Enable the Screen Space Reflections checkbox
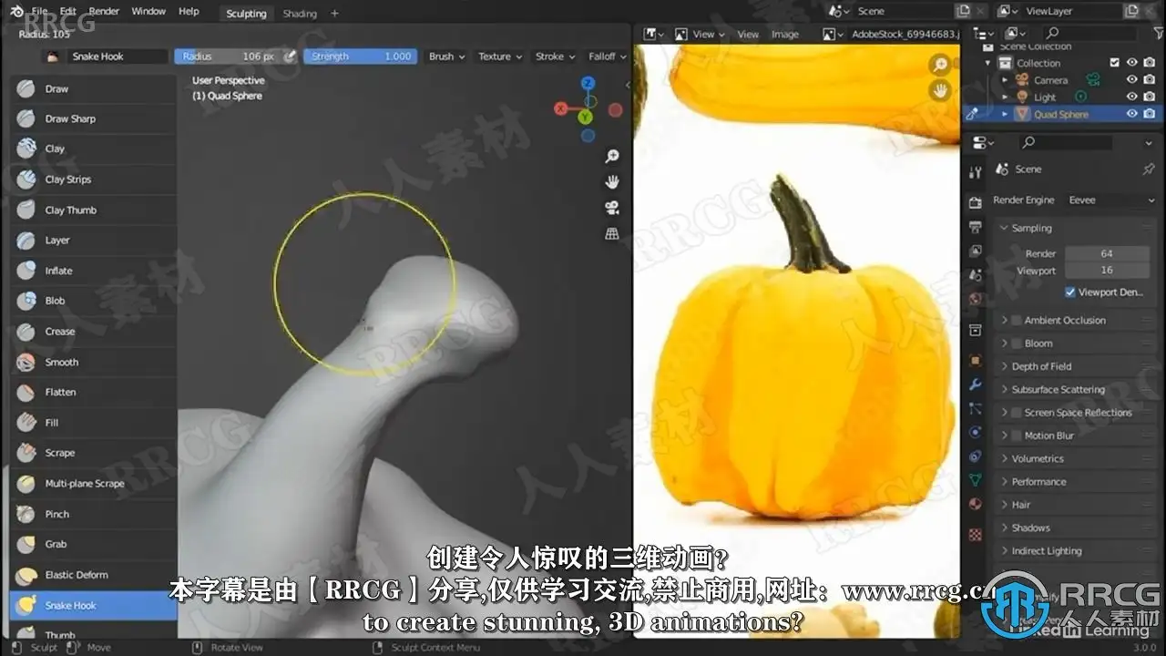 coord(1017,413)
